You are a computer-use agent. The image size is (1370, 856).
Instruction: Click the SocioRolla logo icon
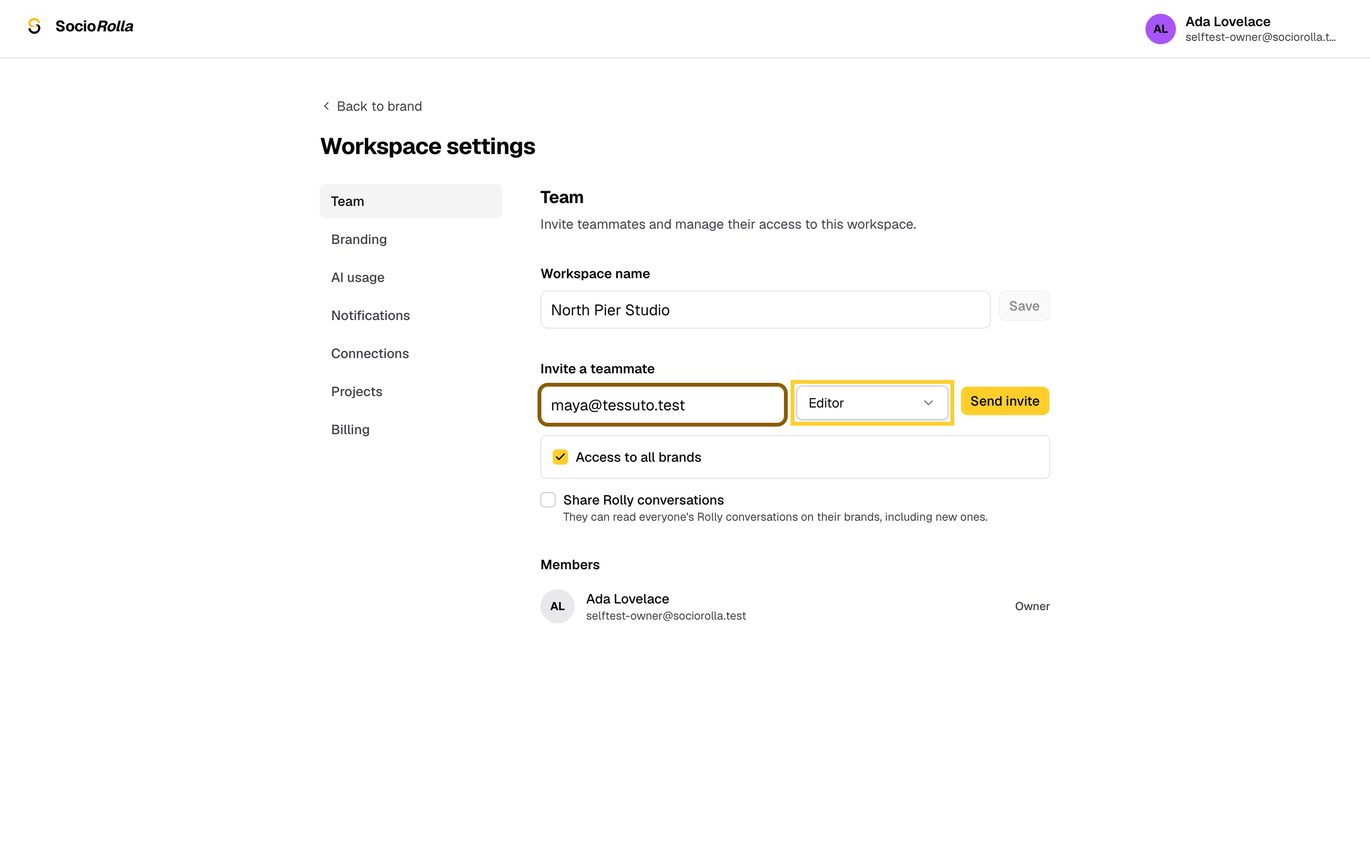(x=35, y=26)
